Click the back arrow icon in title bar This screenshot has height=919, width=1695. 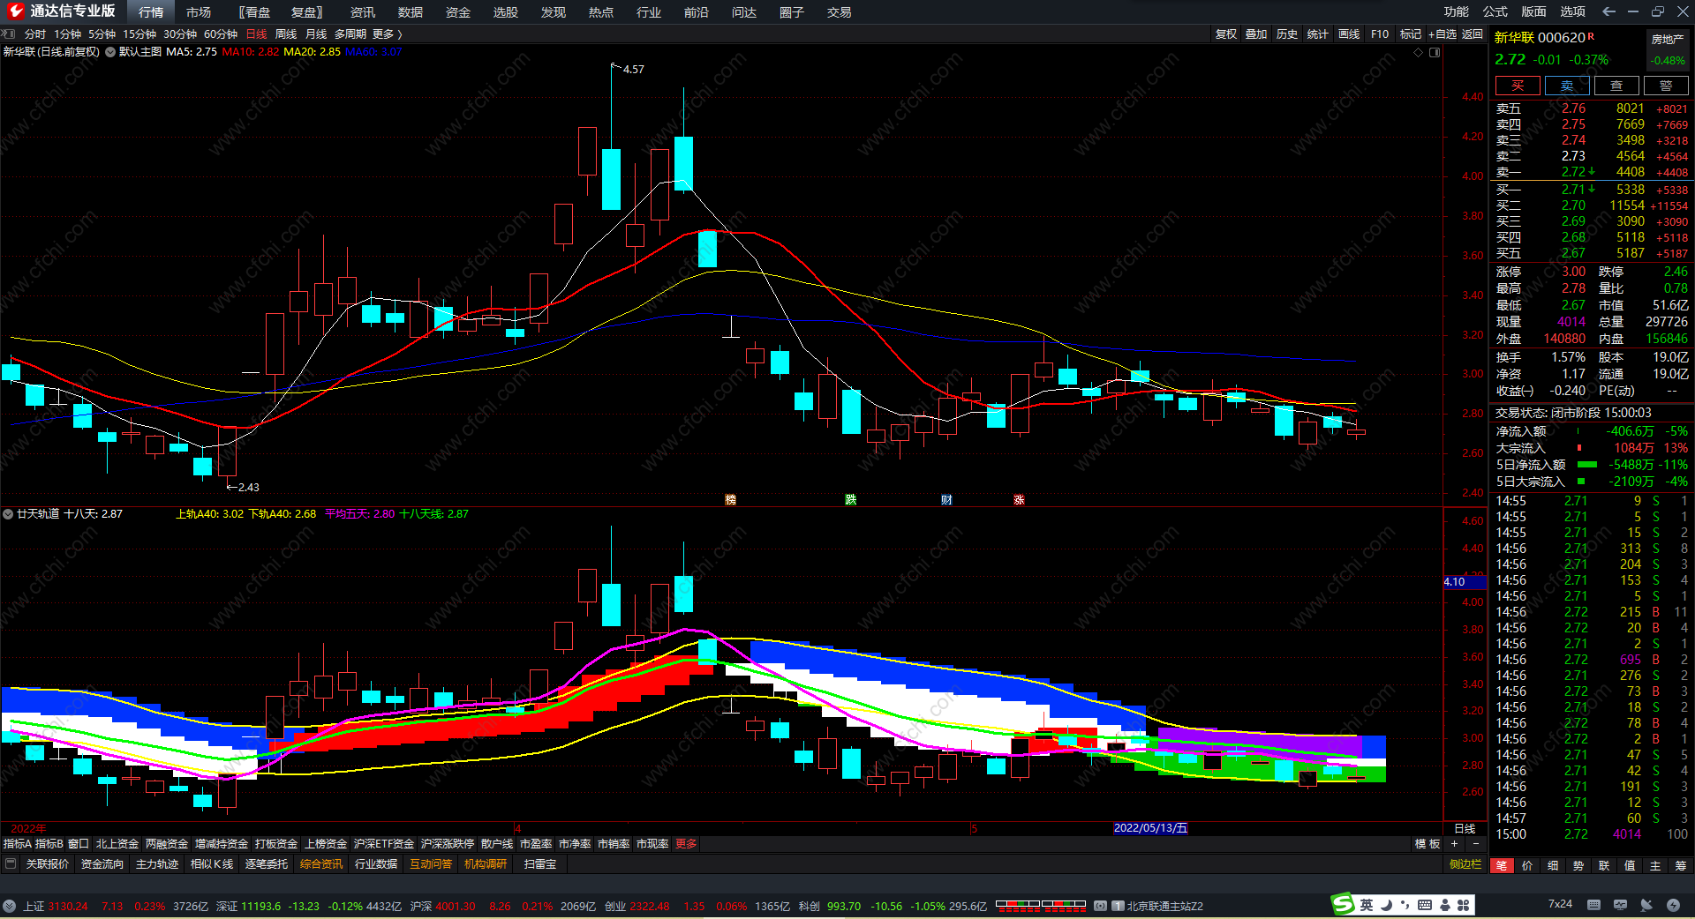pyautogui.click(x=1608, y=11)
